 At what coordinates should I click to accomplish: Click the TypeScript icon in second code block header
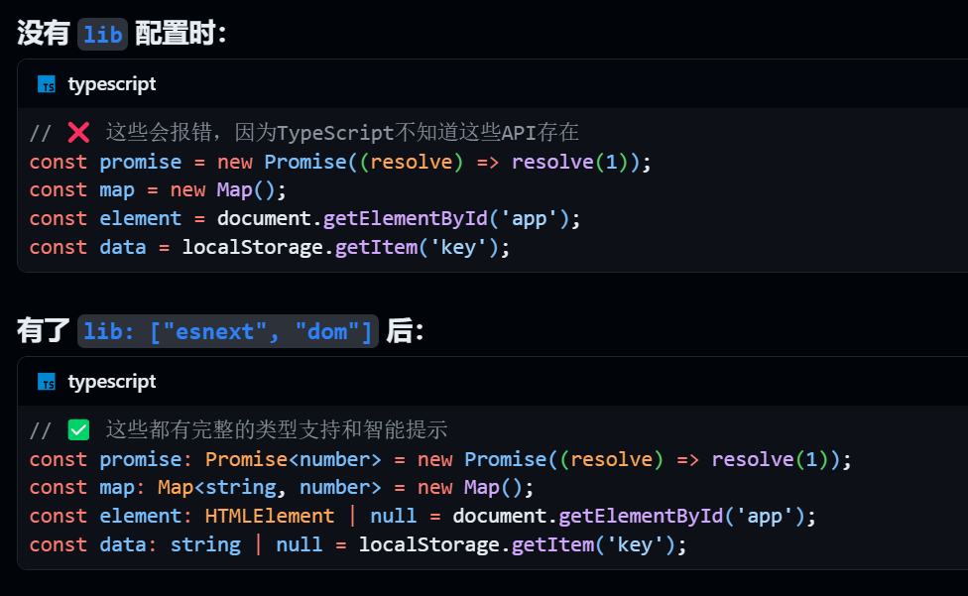47,381
